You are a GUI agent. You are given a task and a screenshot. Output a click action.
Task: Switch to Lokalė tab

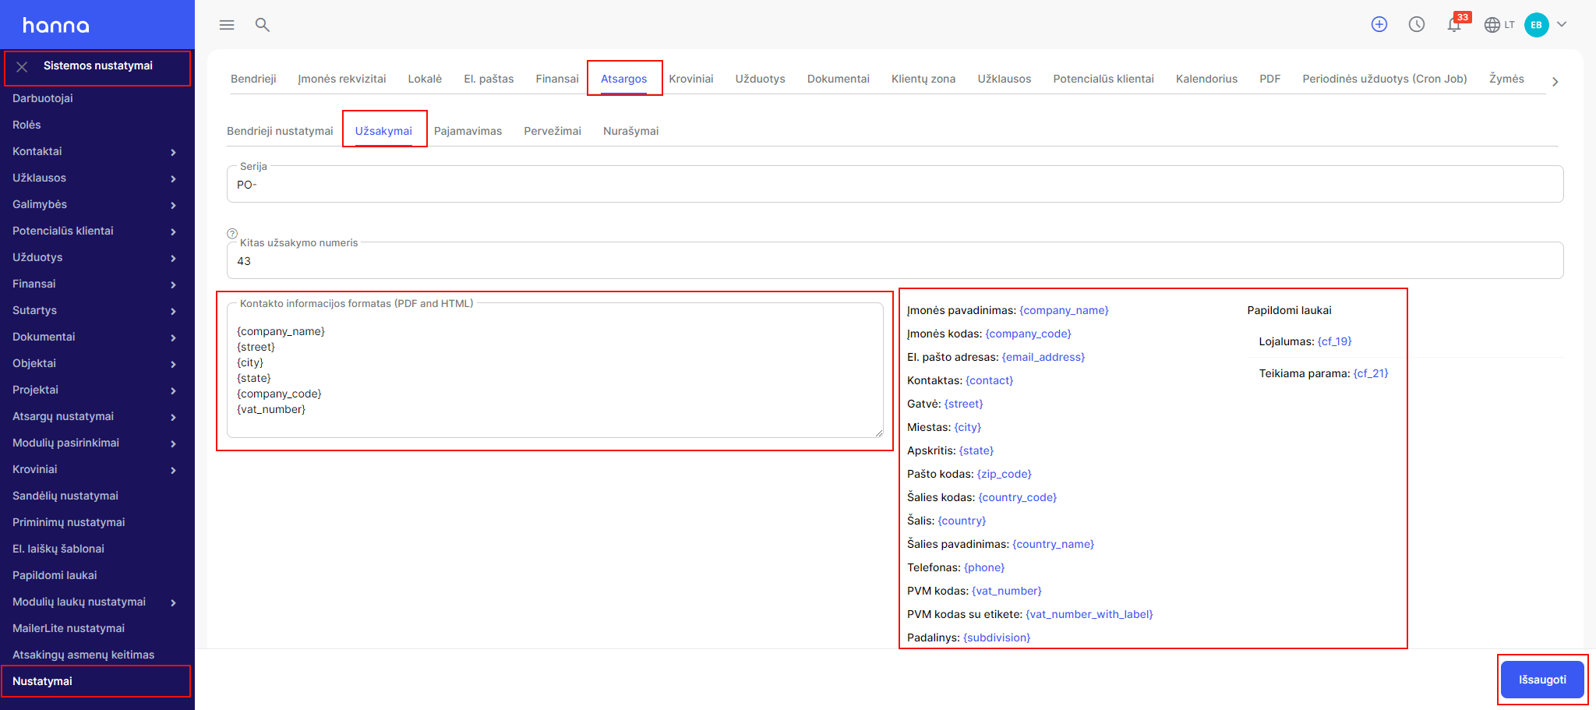425,79
